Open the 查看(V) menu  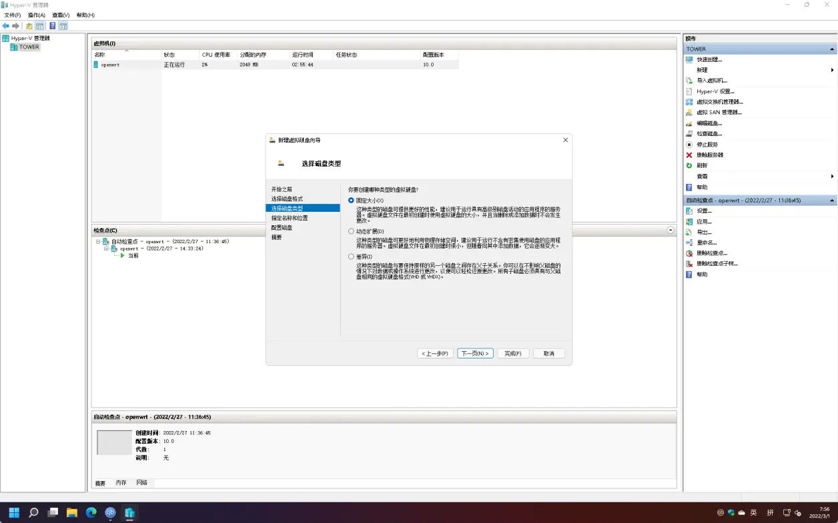pos(61,15)
